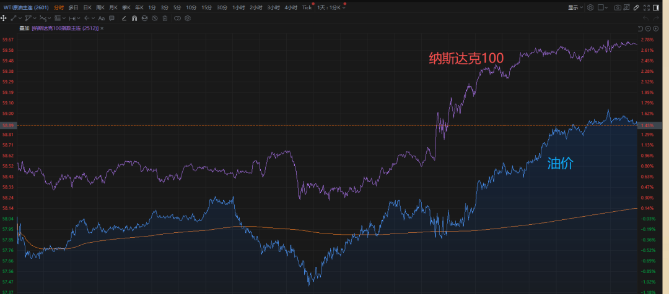Remove the Nasdaq 100 overlay

pyautogui.click(x=102, y=28)
